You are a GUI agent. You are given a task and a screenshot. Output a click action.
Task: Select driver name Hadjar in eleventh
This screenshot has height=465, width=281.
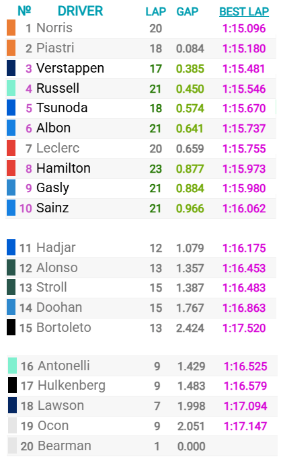point(56,248)
